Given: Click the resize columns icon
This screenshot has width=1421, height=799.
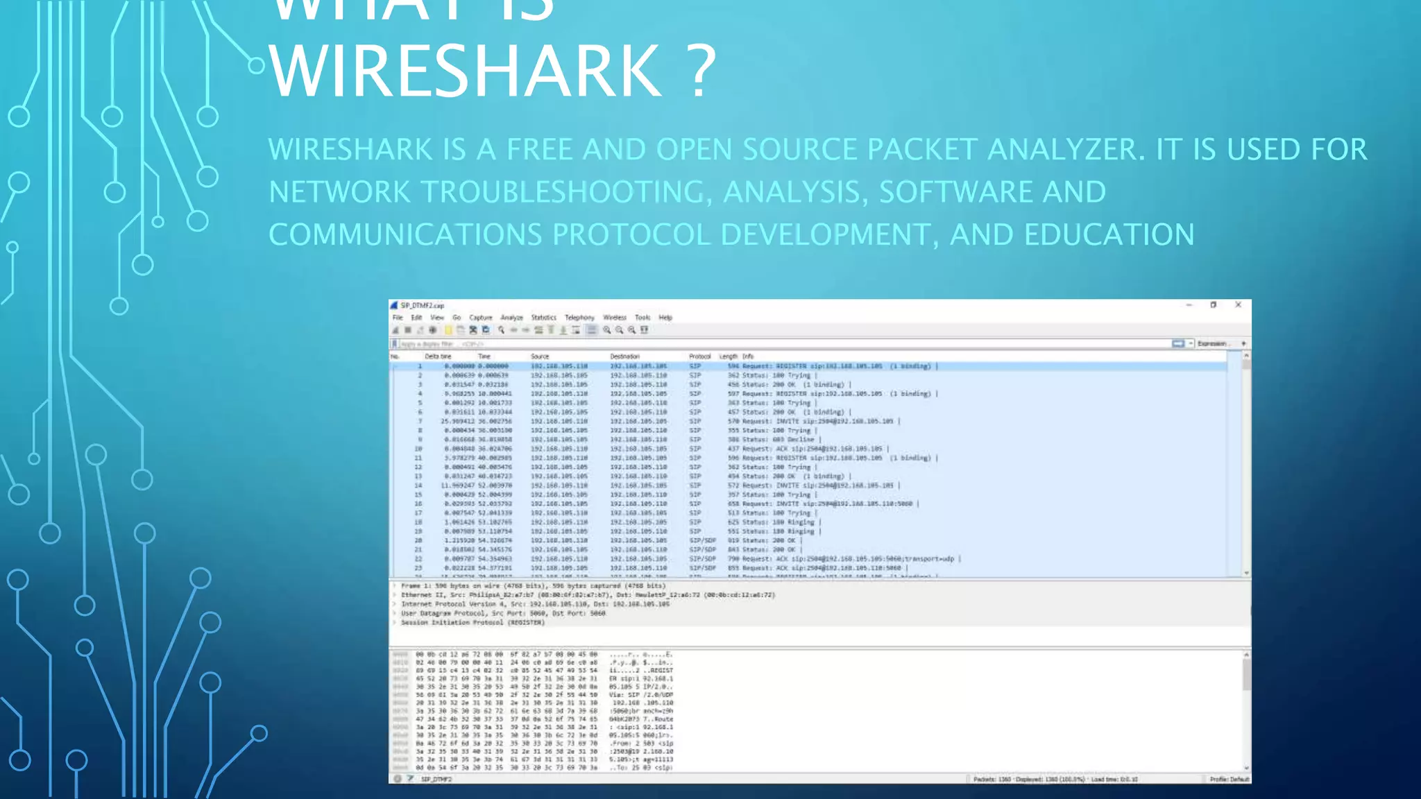Looking at the screenshot, I should (645, 330).
